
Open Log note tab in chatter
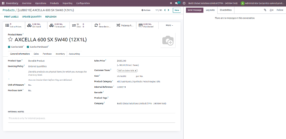pos(210,10)
